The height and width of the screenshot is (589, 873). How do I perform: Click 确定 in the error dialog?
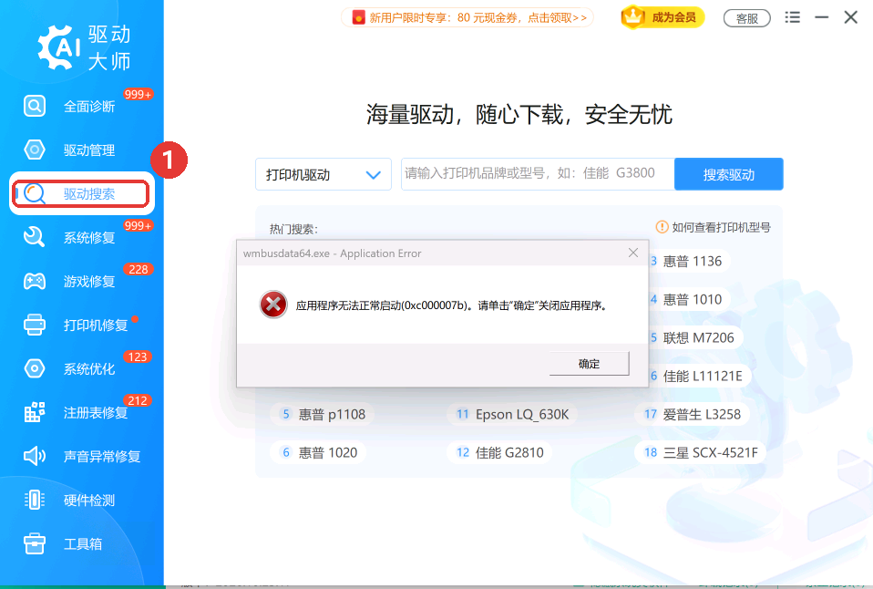589,363
